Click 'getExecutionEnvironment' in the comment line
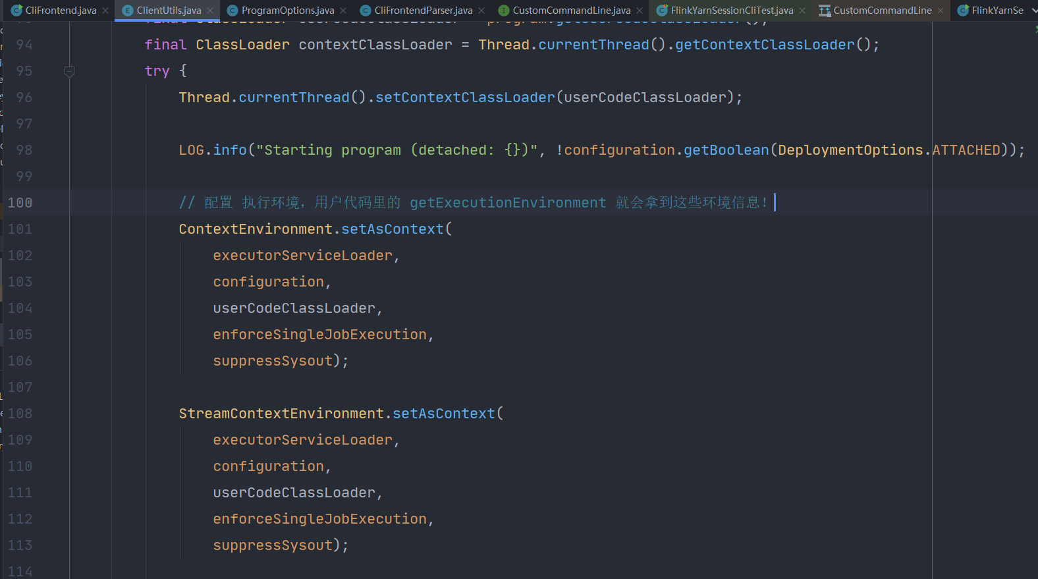 (508, 203)
